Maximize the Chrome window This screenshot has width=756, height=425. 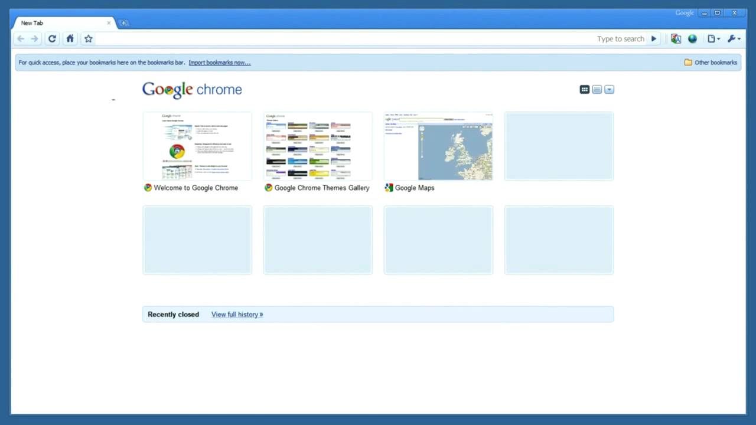coord(718,13)
